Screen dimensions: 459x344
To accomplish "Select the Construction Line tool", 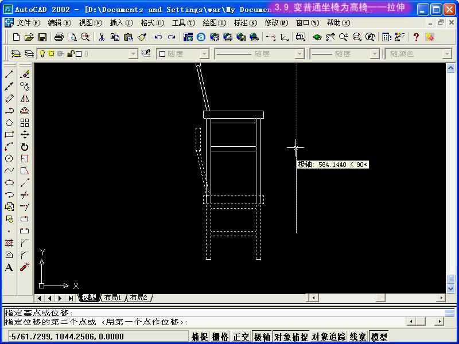I will pyautogui.click(x=9, y=87).
